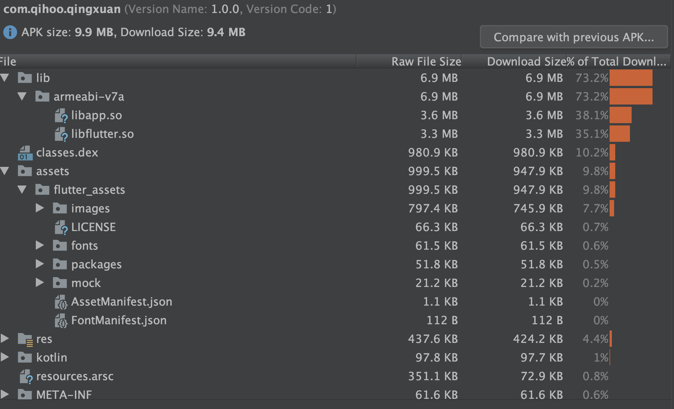
Task: Click the AssetManifest.json file icon
Action: coord(61,302)
